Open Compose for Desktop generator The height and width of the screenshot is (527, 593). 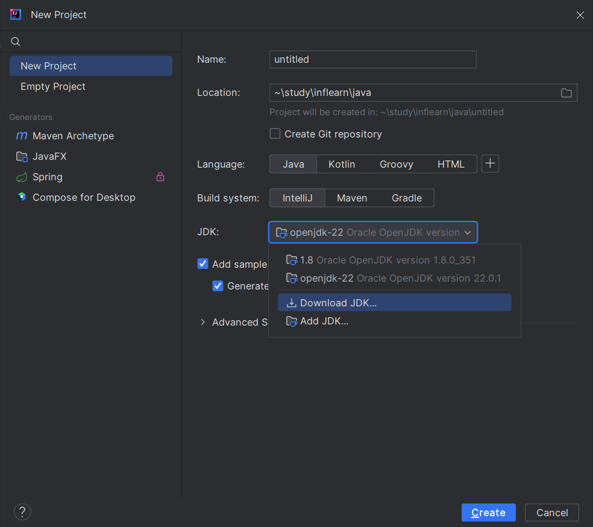(91, 197)
